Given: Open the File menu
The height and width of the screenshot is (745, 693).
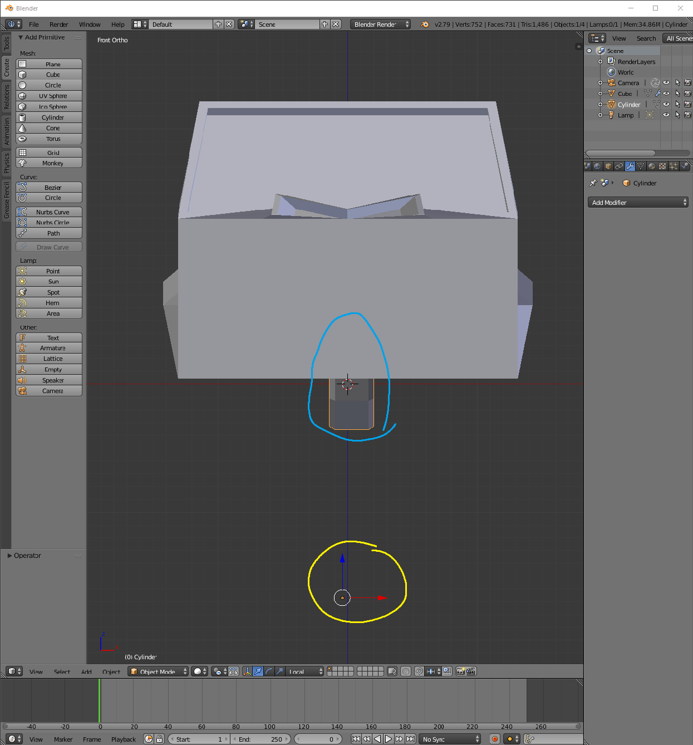Looking at the screenshot, I should pyautogui.click(x=34, y=24).
